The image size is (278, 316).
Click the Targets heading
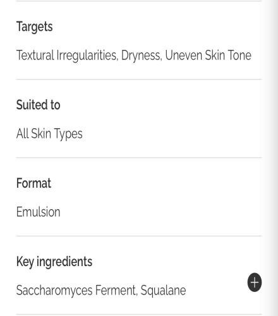35,27
